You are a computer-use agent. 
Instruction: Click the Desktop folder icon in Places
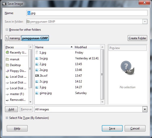pos(7,65)
